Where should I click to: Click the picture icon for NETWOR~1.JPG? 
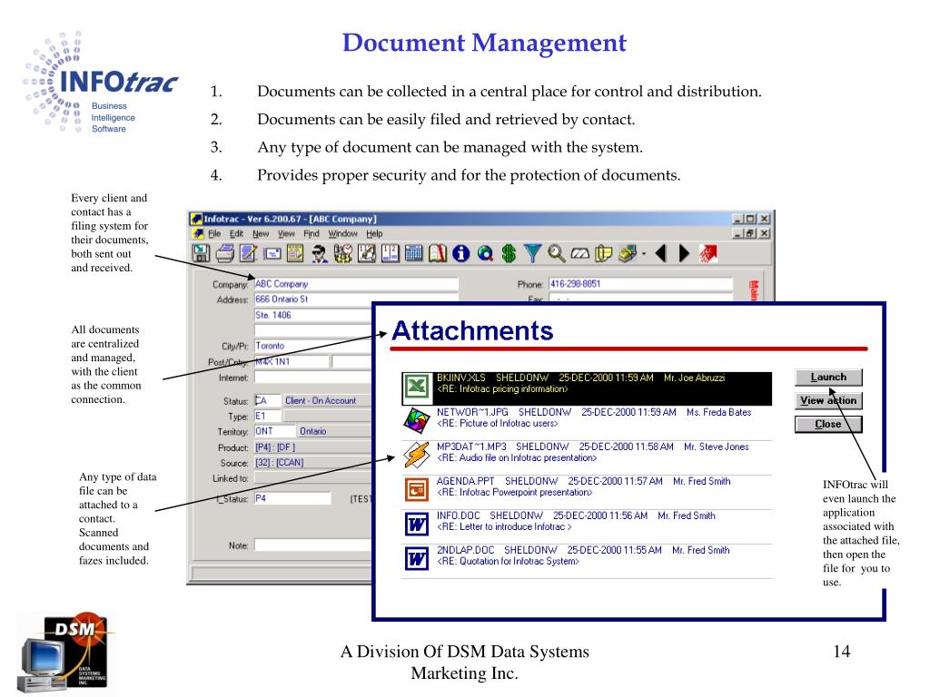point(416,421)
